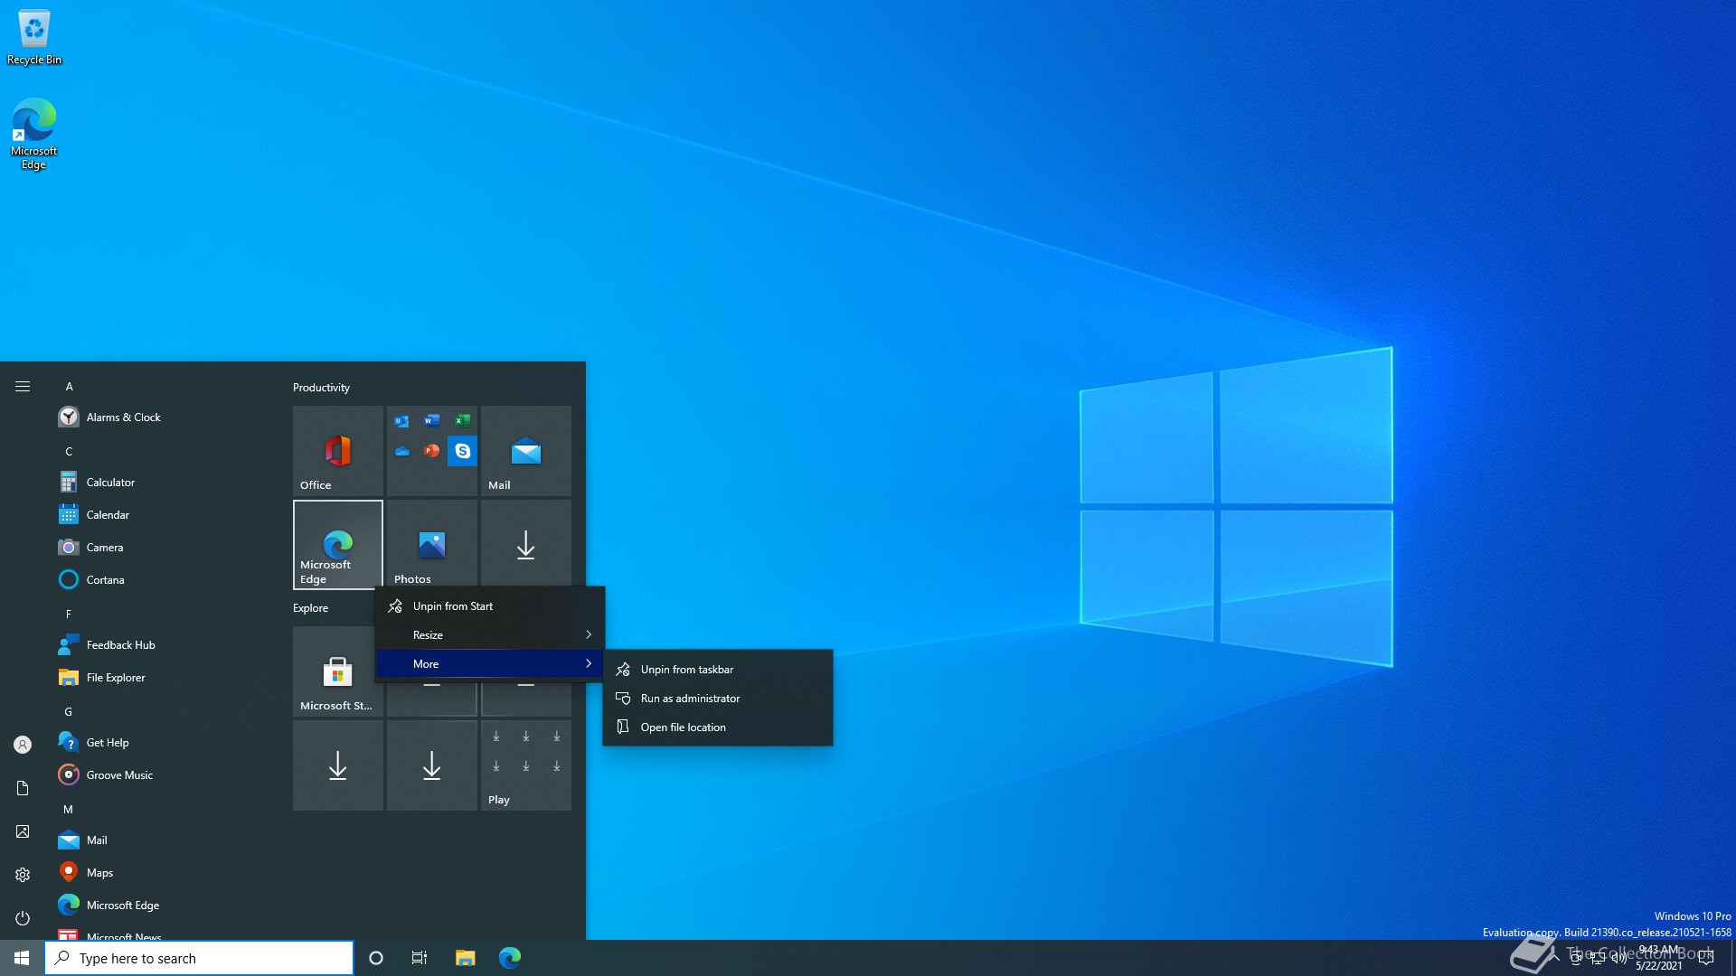The width and height of the screenshot is (1736, 976).
Task: Expand the Resize submenu
Action: pos(490,635)
